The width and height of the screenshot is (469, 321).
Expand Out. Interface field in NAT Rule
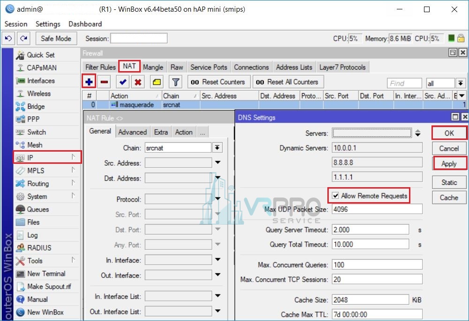point(218,275)
